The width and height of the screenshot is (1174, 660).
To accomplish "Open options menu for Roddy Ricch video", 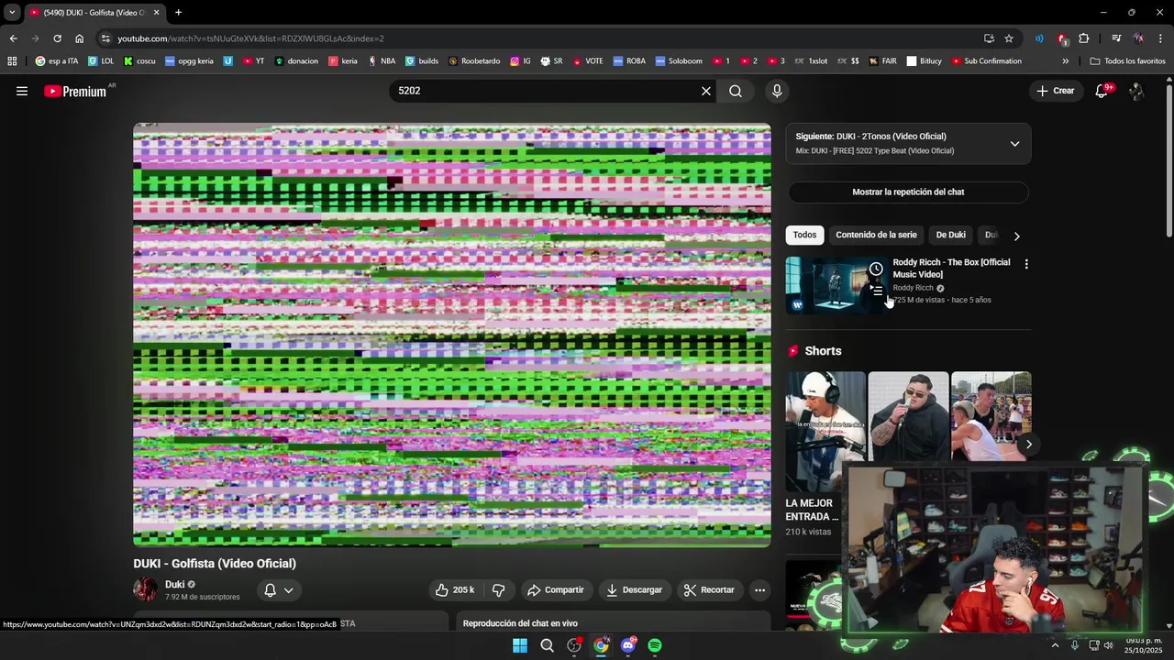I will point(1026,264).
